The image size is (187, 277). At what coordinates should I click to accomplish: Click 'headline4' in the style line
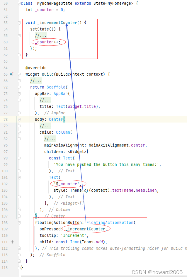click(146, 190)
